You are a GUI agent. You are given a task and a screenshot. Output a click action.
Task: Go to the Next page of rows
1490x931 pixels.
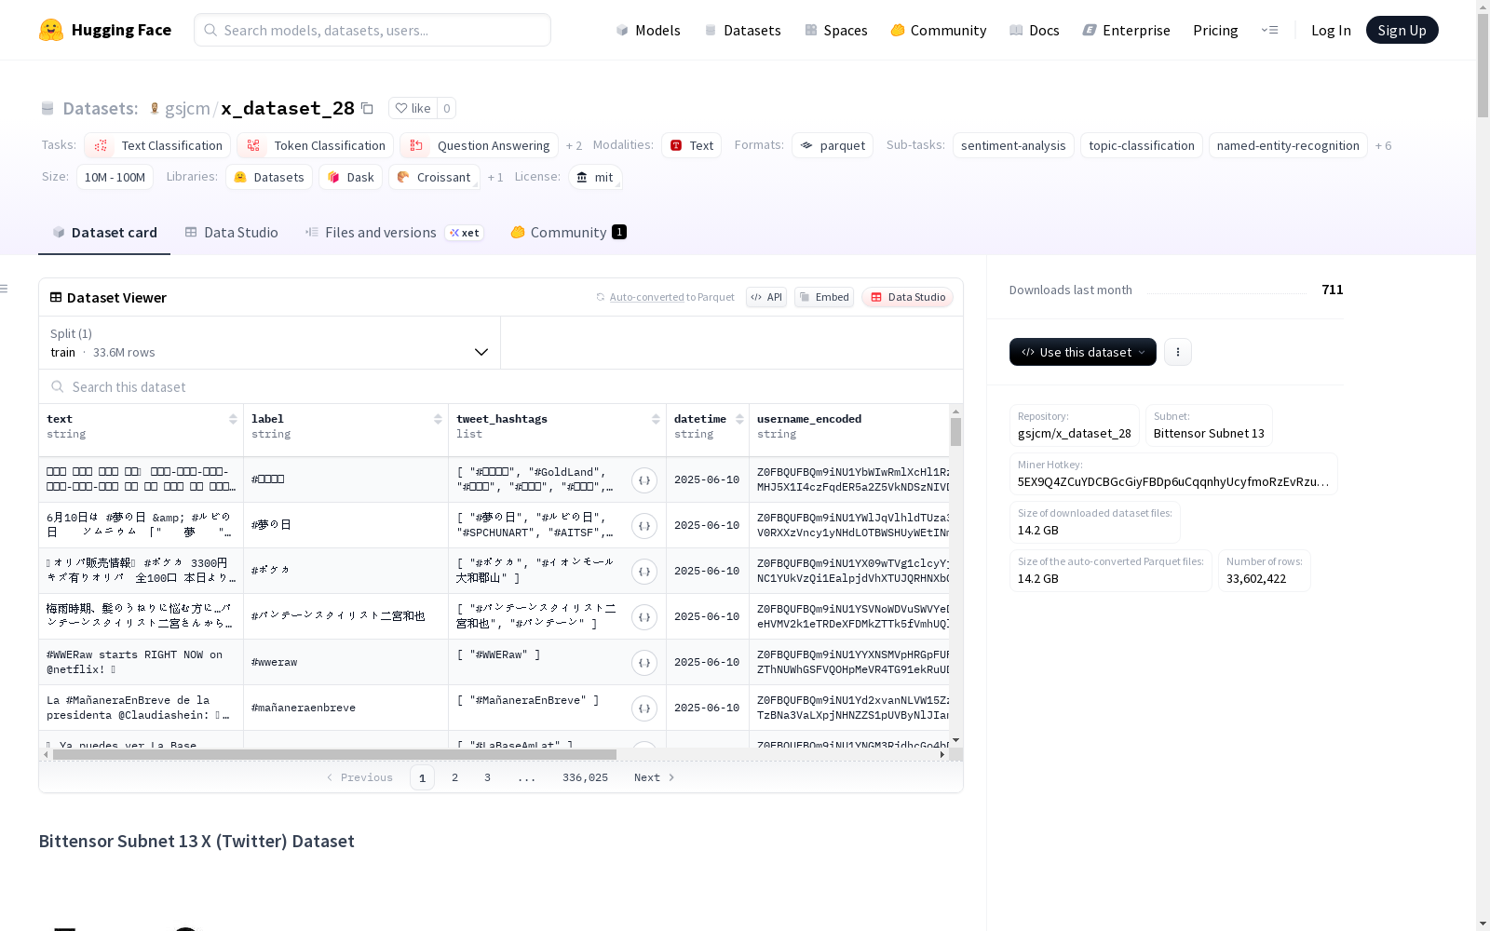pyautogui.click(x=654, y=777)
